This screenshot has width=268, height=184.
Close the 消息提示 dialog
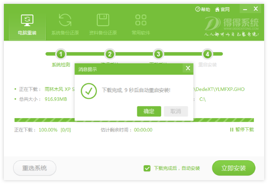click(188, 68)
